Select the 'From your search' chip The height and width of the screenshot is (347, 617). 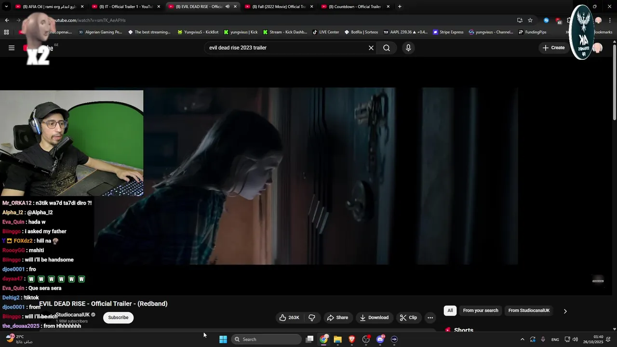(481, 310)
